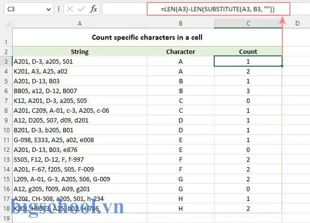Screen dimensions: 310x223
Task: Click character cell 'B' in row 6
Action: (180, 91)
